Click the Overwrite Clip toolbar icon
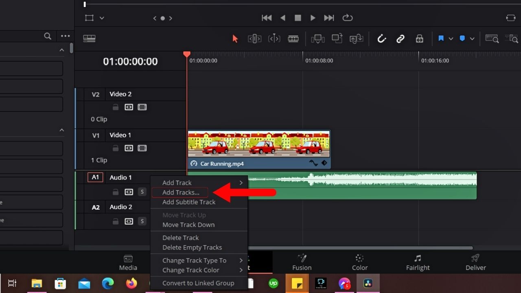This screenshot has width=521, height=293. click(337, 39)
